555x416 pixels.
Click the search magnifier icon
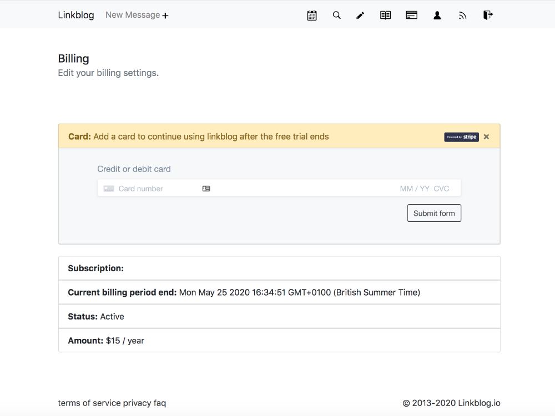tap(337, 15)
